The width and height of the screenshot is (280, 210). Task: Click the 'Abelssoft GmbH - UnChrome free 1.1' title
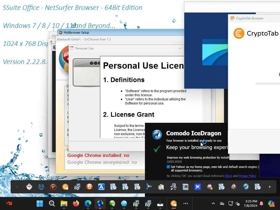pyautogui.click(x=84, y=39)
